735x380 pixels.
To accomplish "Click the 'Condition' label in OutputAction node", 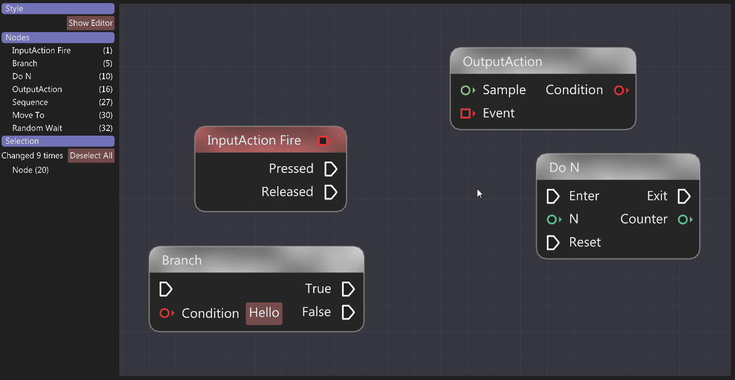I will pos(574,90).
